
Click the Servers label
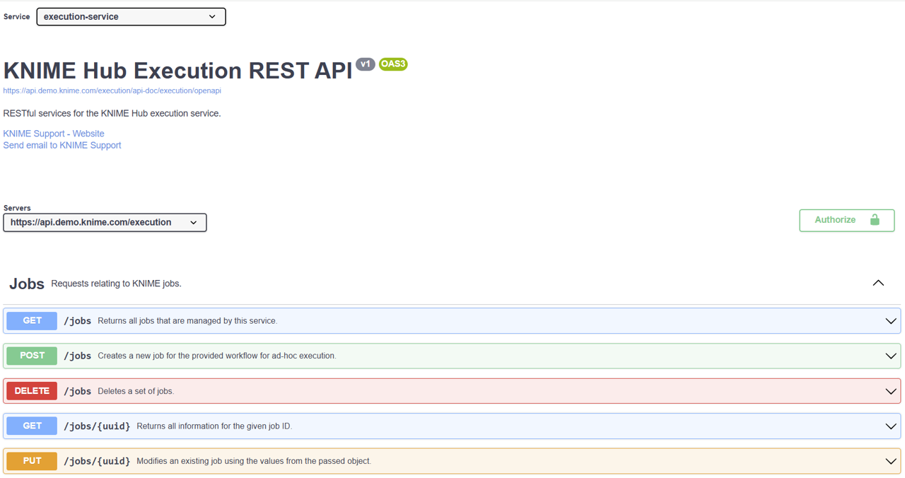(17, 208)
